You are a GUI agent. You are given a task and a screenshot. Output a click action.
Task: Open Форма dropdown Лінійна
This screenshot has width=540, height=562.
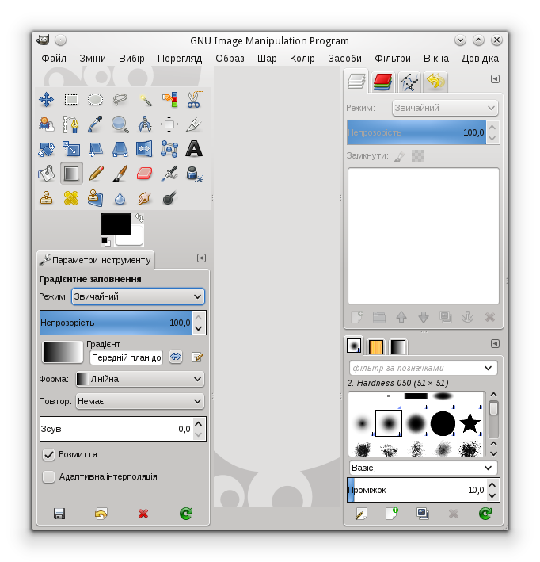(x=140, y=379)
